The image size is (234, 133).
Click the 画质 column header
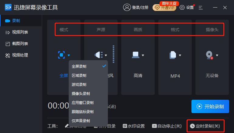coord(138,30)
